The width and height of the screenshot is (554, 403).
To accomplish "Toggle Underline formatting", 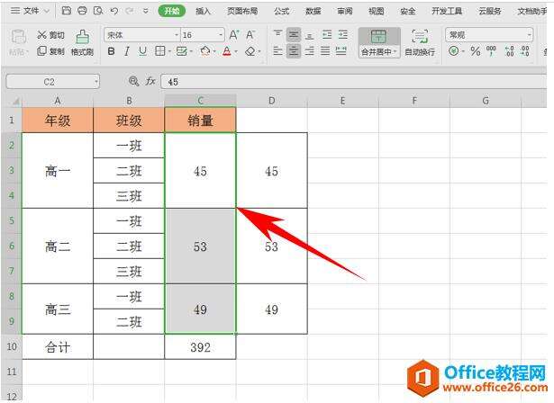I will tap(142, 51).
